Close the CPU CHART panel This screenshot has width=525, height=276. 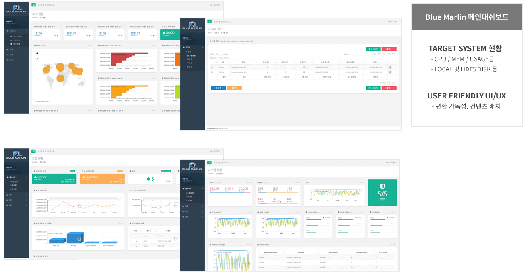(x=250, y=212)
